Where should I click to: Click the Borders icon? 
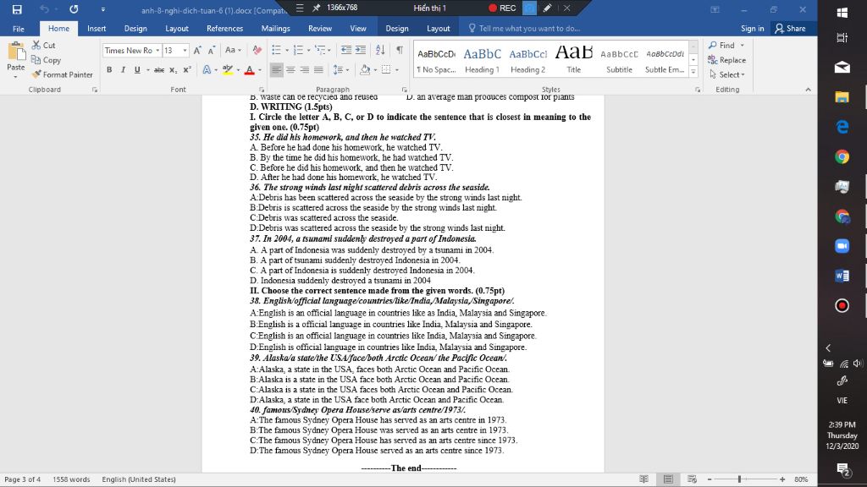[x=386, y=70]
